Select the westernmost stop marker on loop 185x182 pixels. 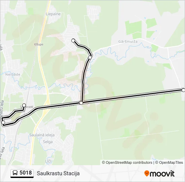(x=3, y=122)
